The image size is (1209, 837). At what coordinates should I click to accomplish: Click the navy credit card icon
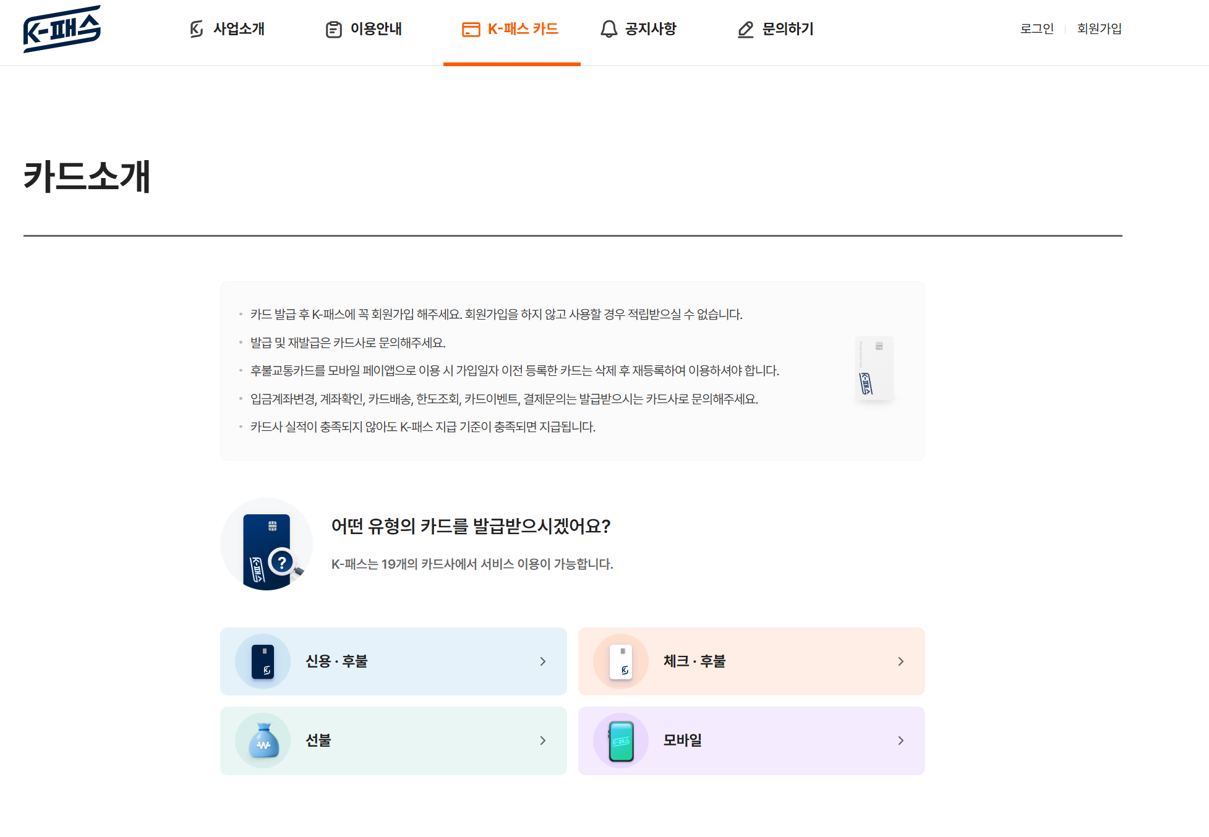[x=263, y=661]
